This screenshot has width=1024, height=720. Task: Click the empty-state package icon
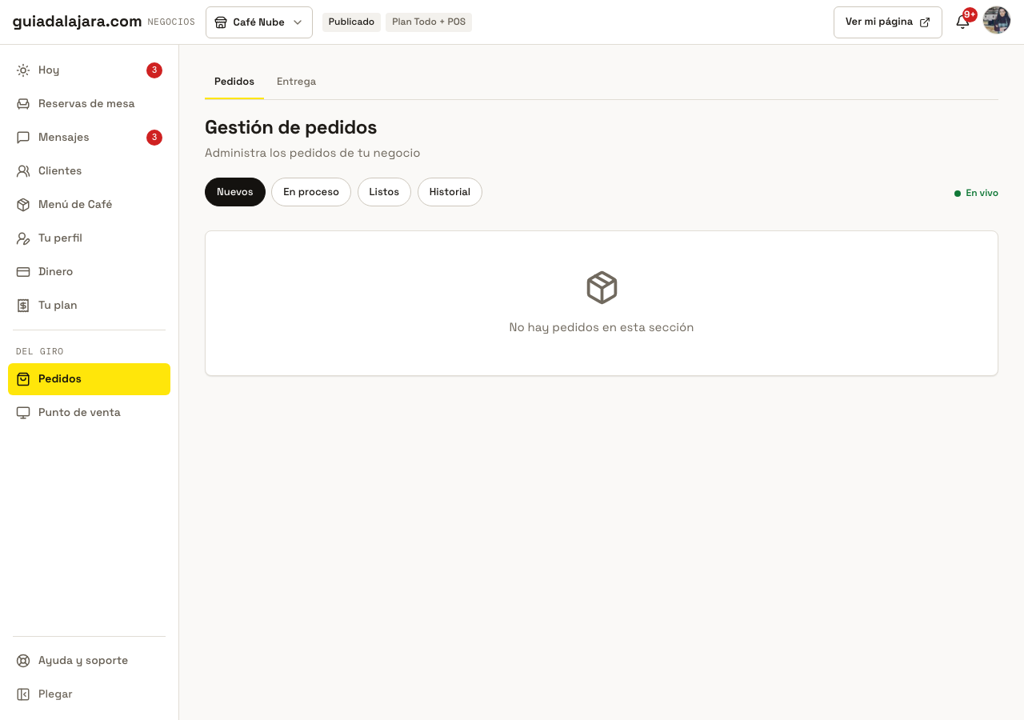tap(602, 288)
